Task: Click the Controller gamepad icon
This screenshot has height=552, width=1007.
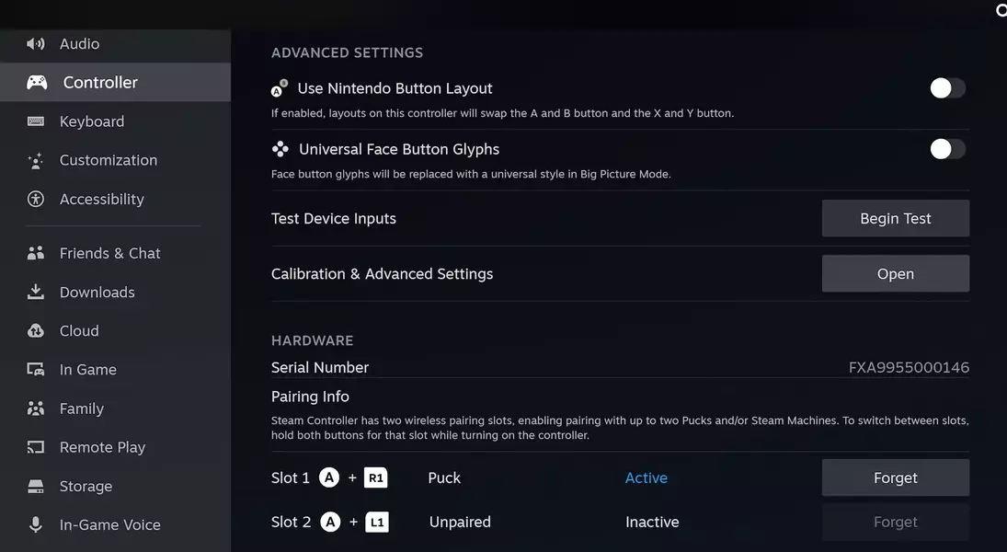Action: 37,83
